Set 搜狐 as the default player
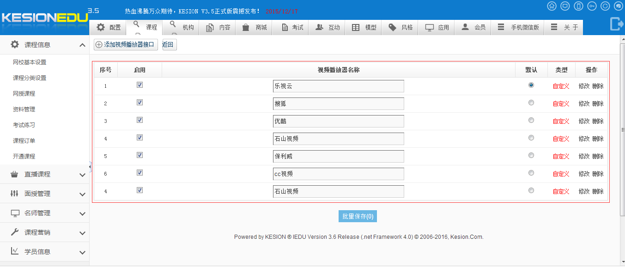625x267 pixels. point(531,103)
